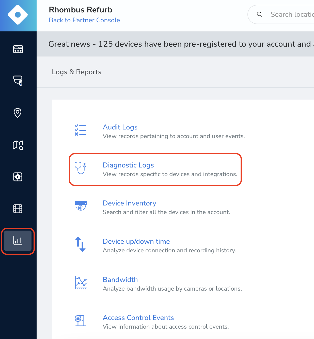
Task: Click 'Analyze device connection and recording history' text
Action: [x=169, y=250]
